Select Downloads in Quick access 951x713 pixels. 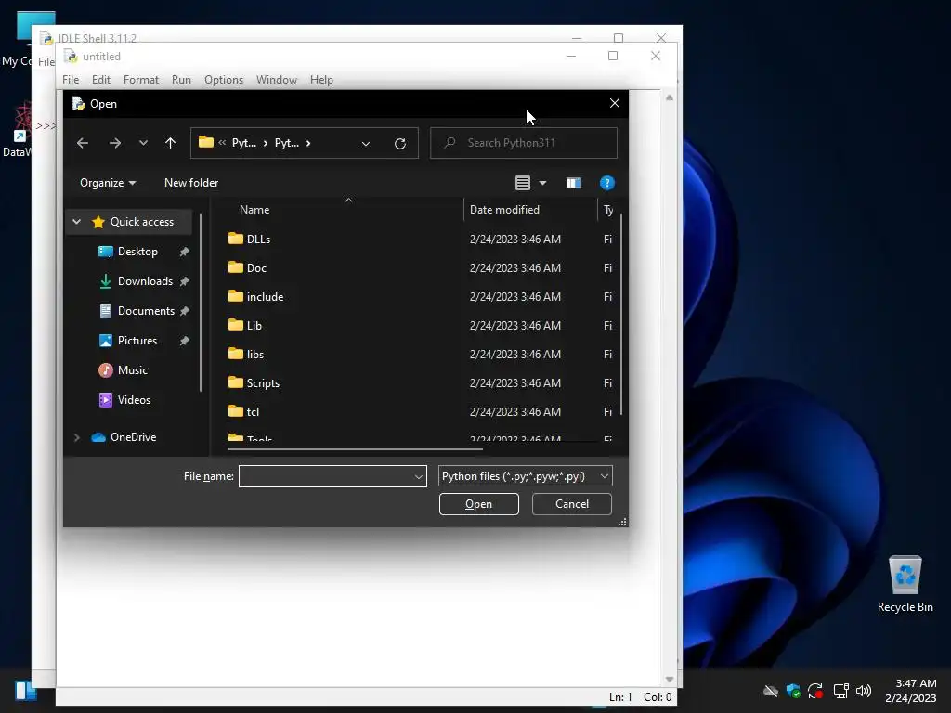(145, 280)
